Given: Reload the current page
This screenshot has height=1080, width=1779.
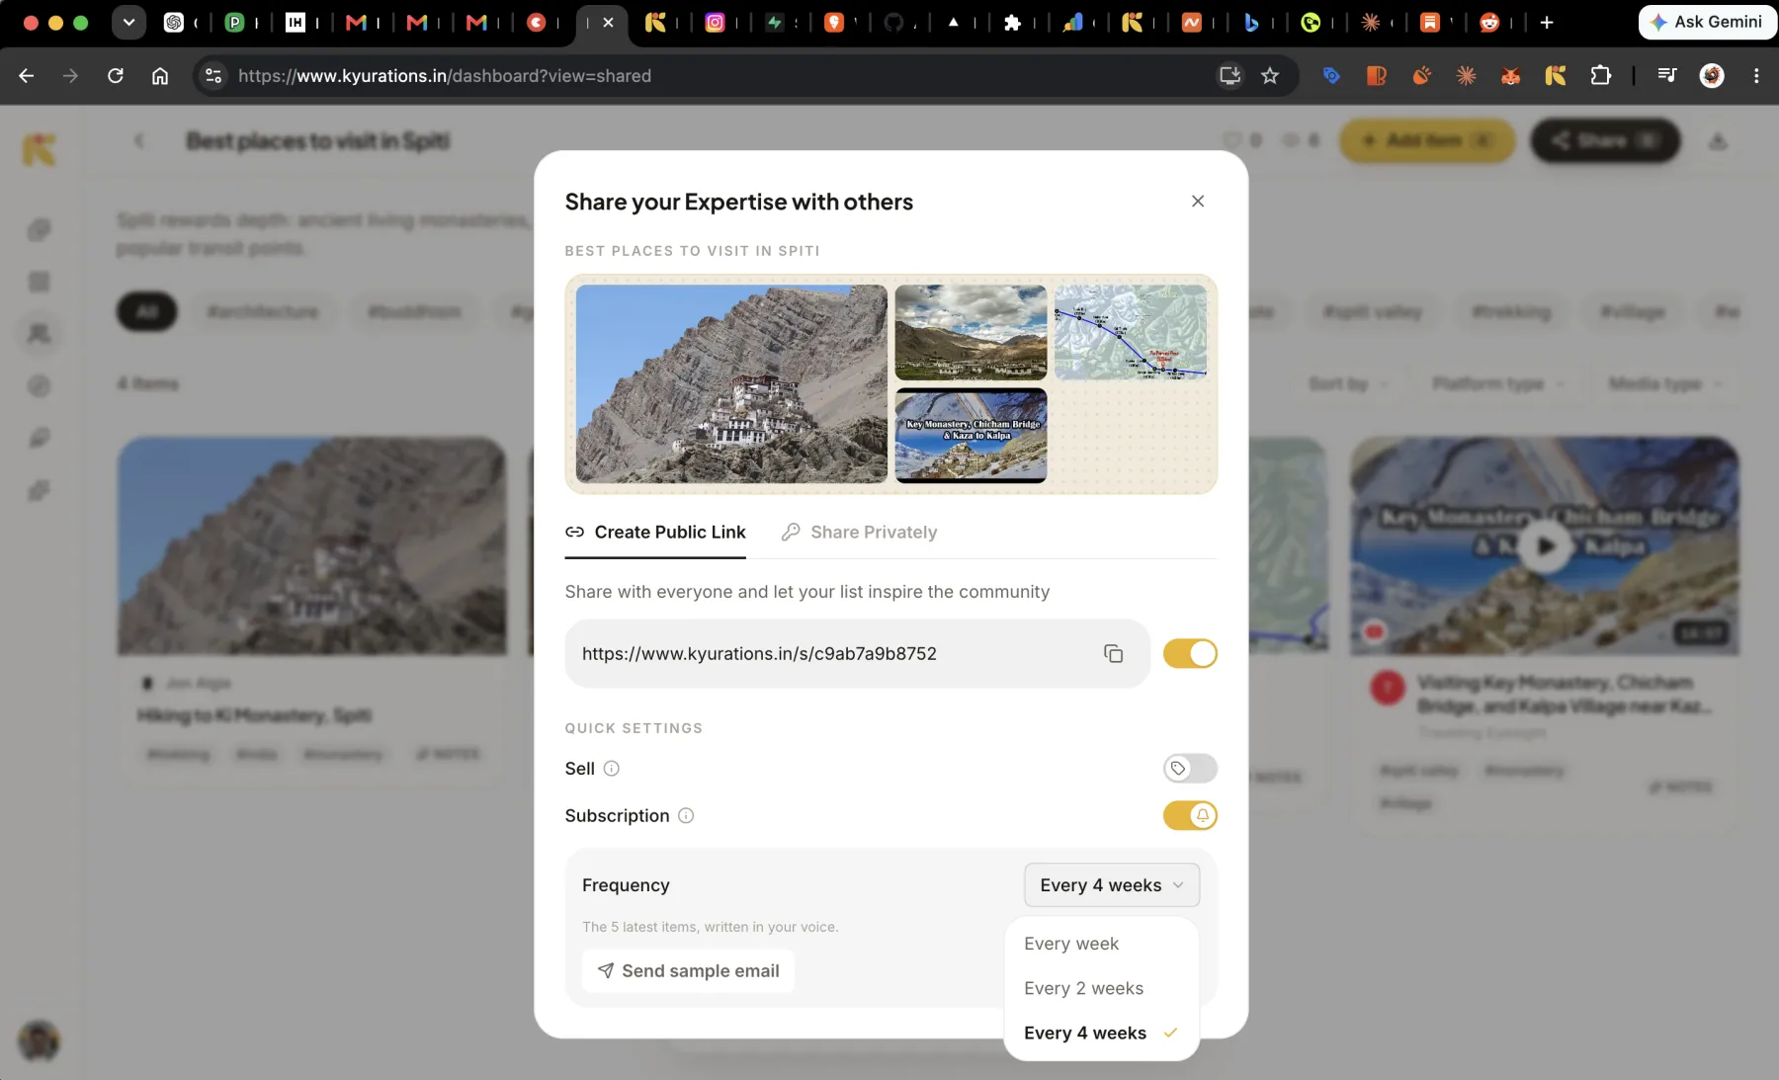Looking at the screenshot, I should tap(116, 76).
